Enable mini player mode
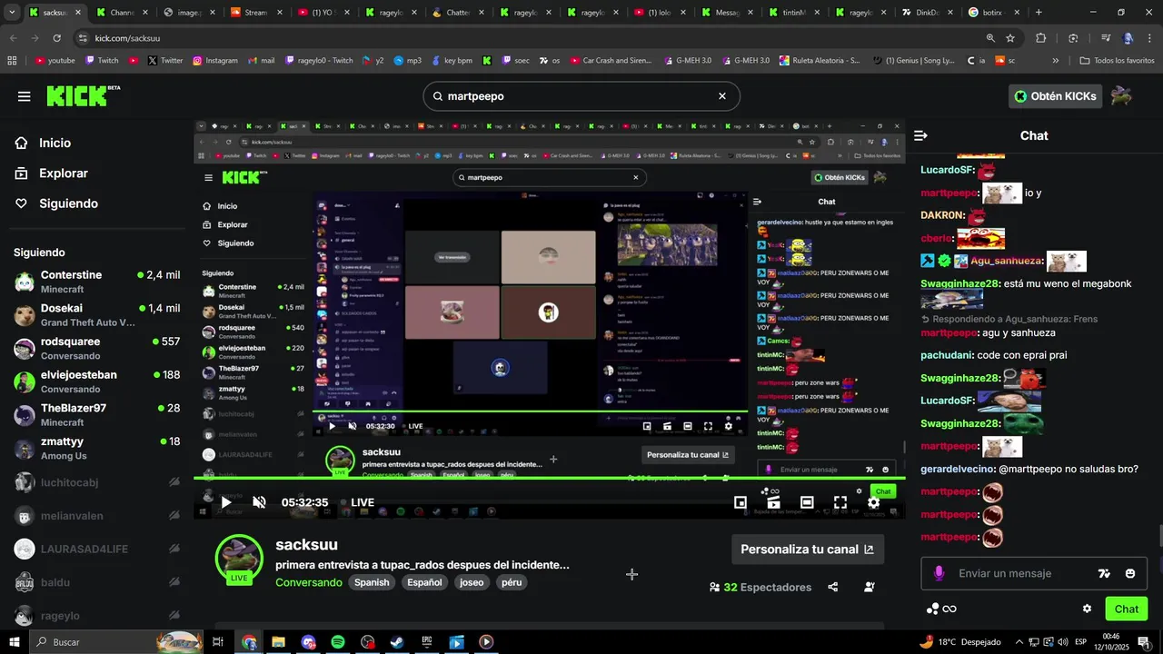 click(x=741, y=502)
